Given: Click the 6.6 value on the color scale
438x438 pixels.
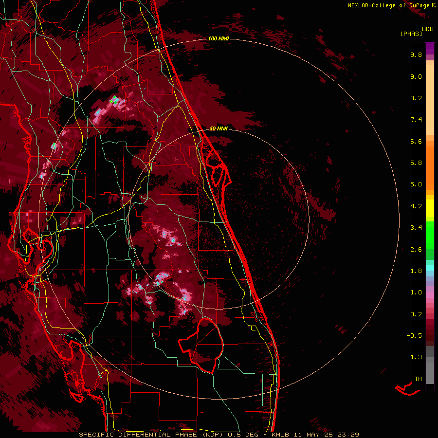Looking at the screenshot, I should click(416, 141).
